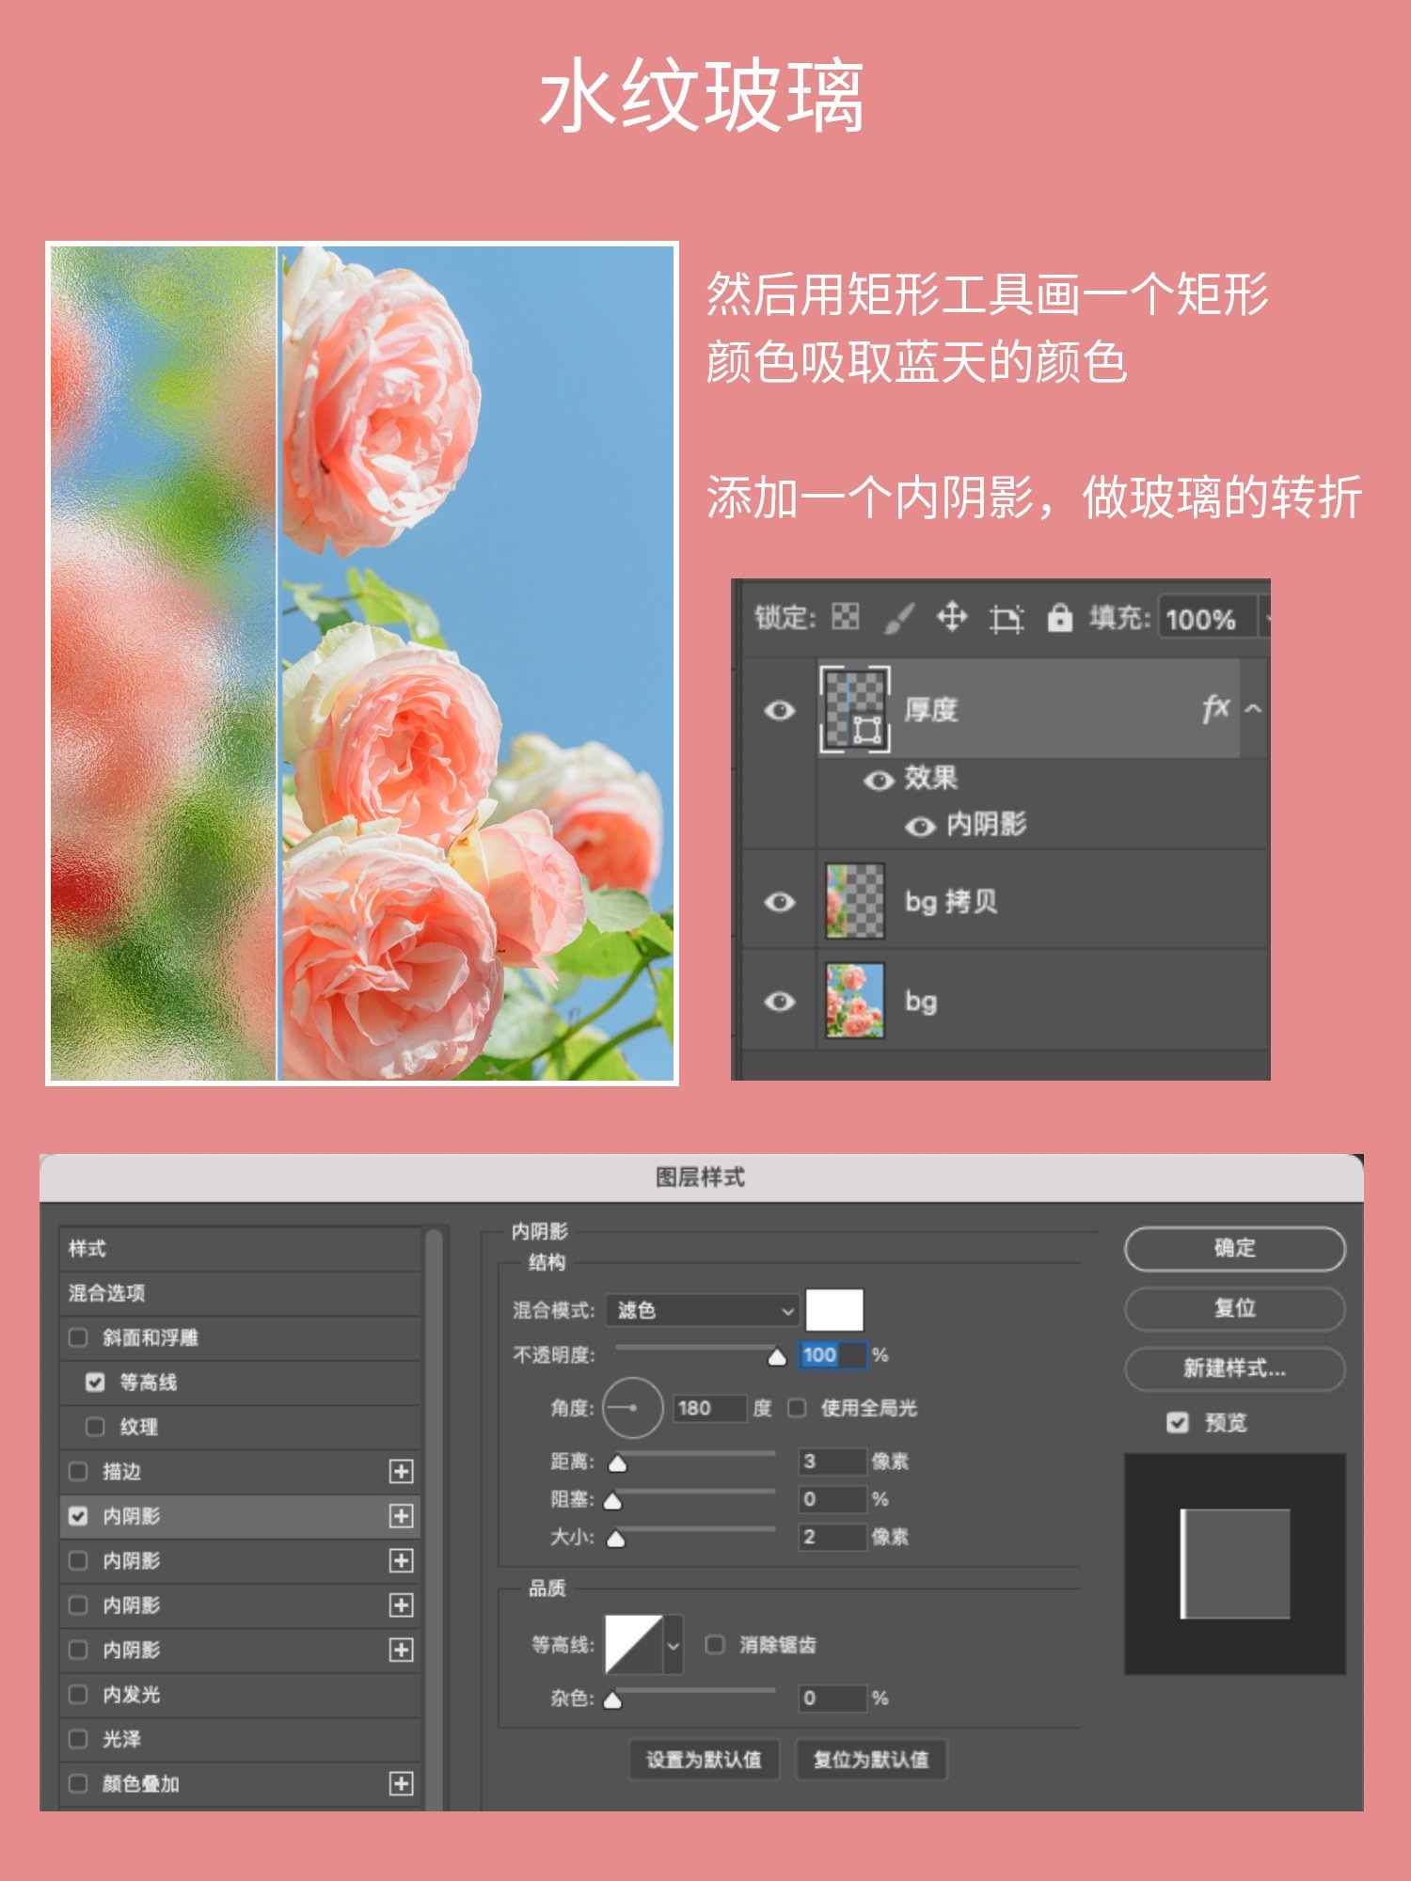Click the lock image pixels brush icon
The height and width of the screenshot is (1881, 1411).
click(x=898, y=618)
